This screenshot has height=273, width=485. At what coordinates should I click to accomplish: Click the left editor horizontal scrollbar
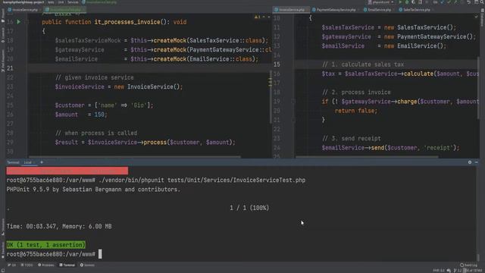point(135,157)
